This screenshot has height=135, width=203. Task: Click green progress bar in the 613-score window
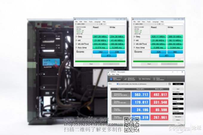coord(100,61)
